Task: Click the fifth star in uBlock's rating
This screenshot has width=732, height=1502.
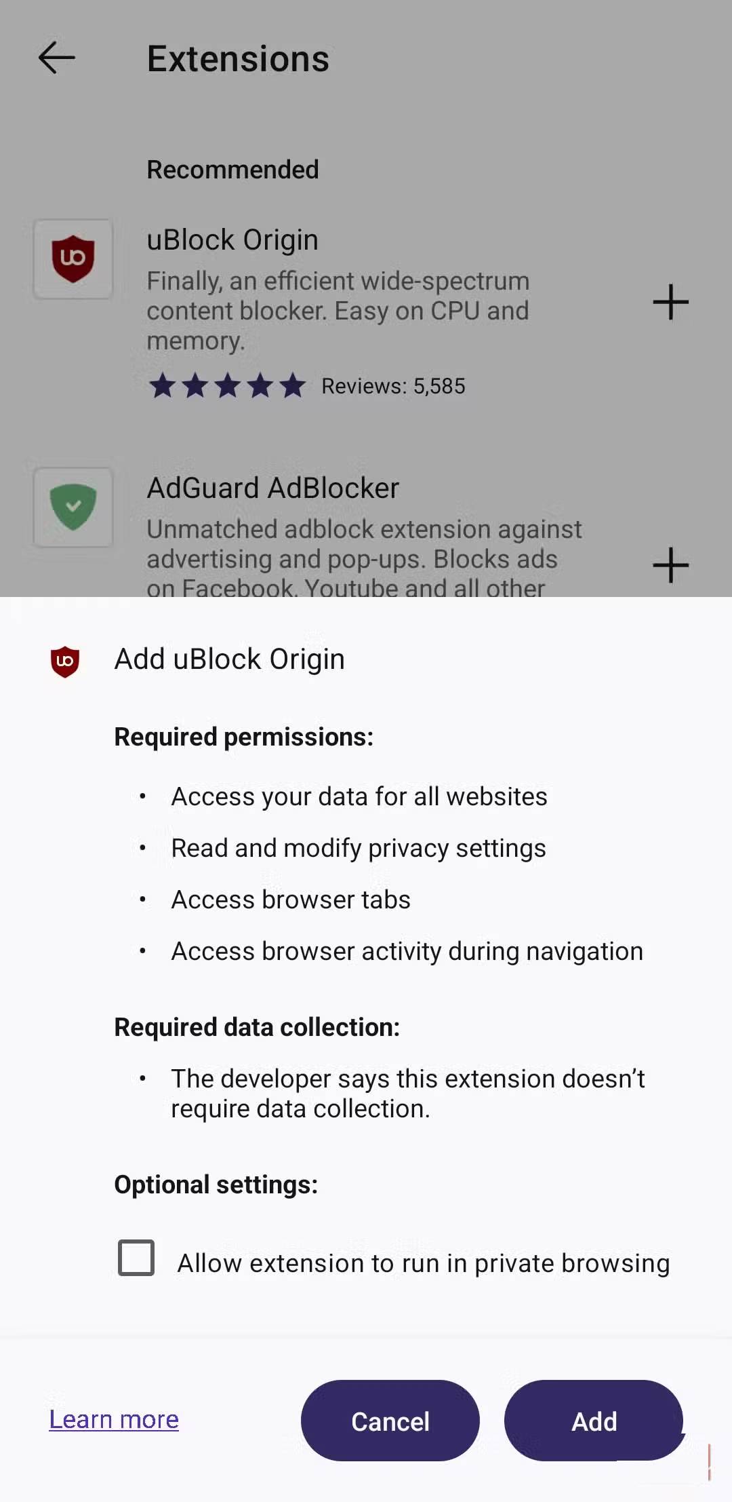Action: (291, 385)
